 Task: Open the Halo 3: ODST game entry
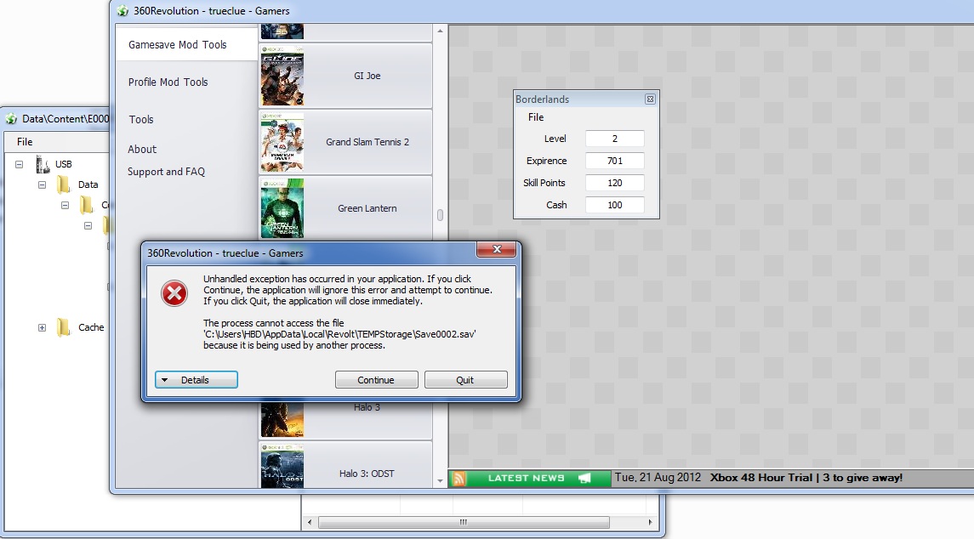click(x=282, y=466)
